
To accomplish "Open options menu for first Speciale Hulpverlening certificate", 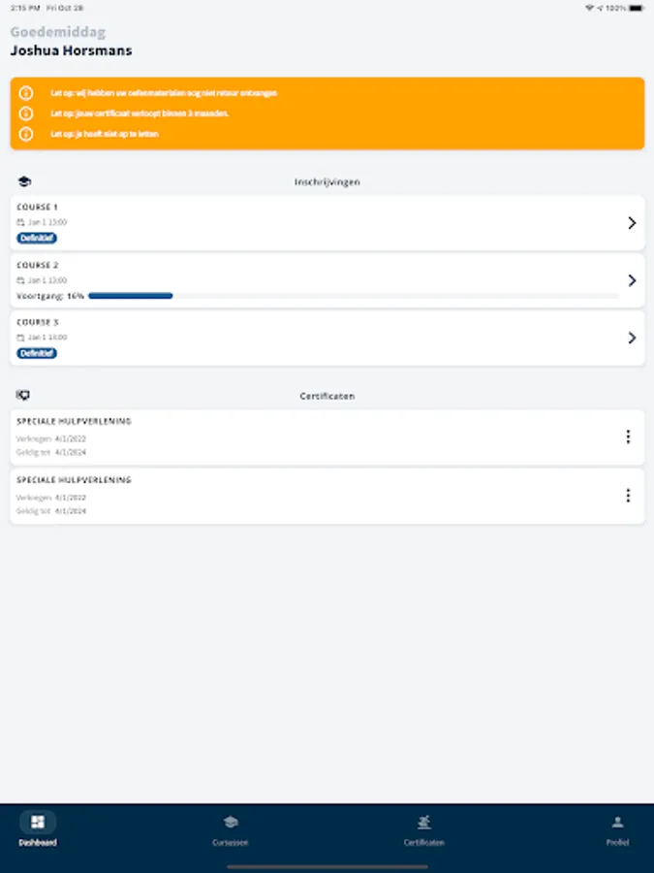I will pos(628,436).
